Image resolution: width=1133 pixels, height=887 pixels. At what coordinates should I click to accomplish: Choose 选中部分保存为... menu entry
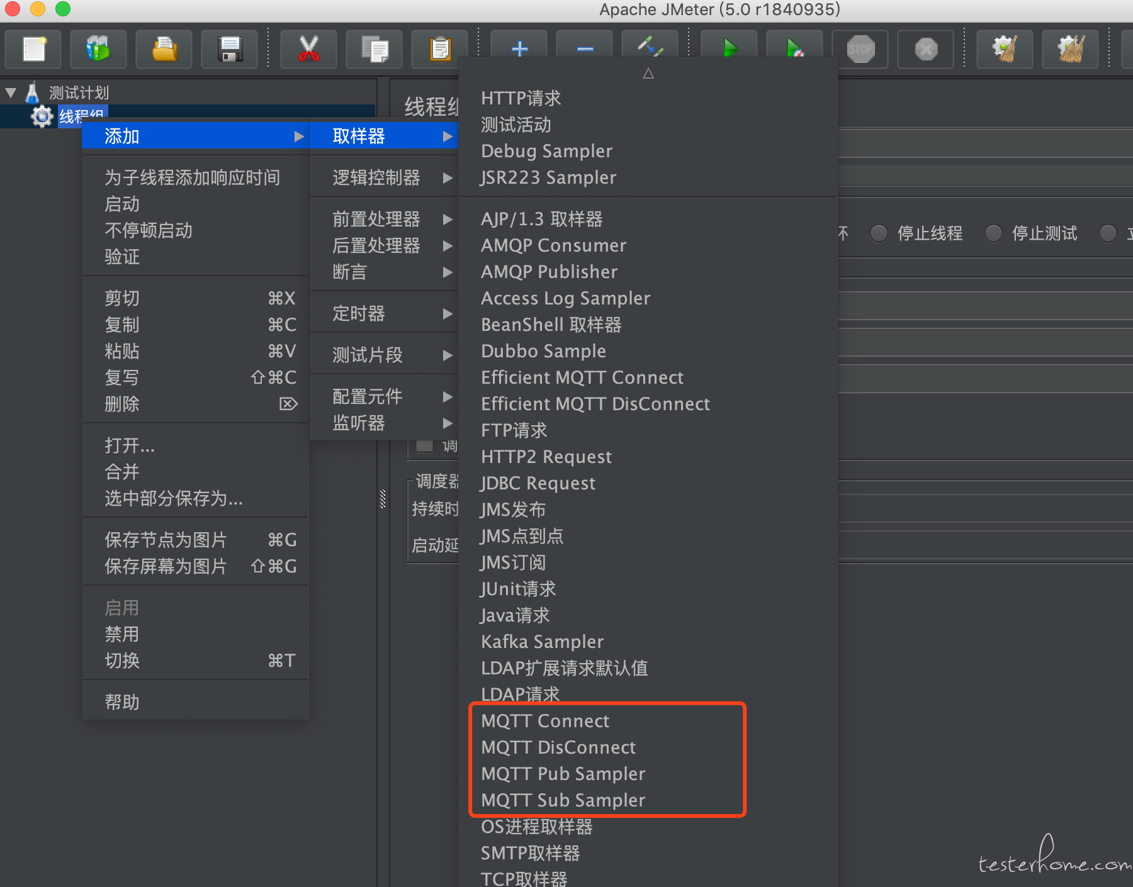click(x=195, y=498)
